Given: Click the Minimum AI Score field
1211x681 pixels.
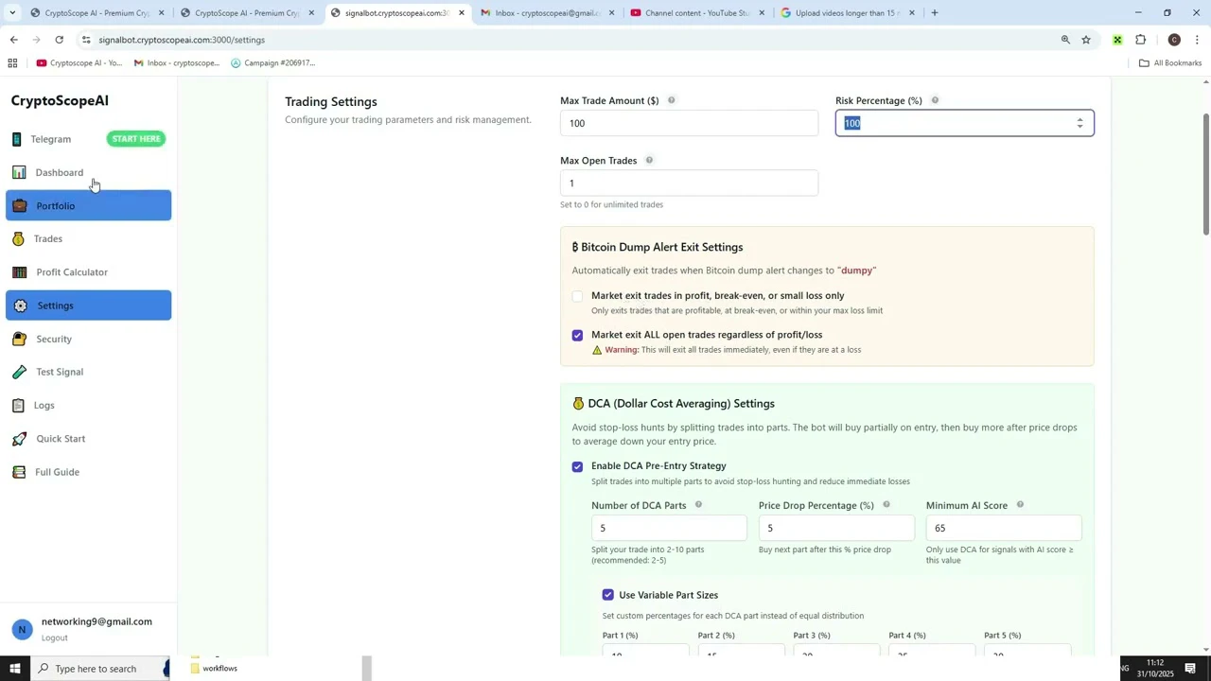Looking at the screenshot, I should coord(1004,528).
